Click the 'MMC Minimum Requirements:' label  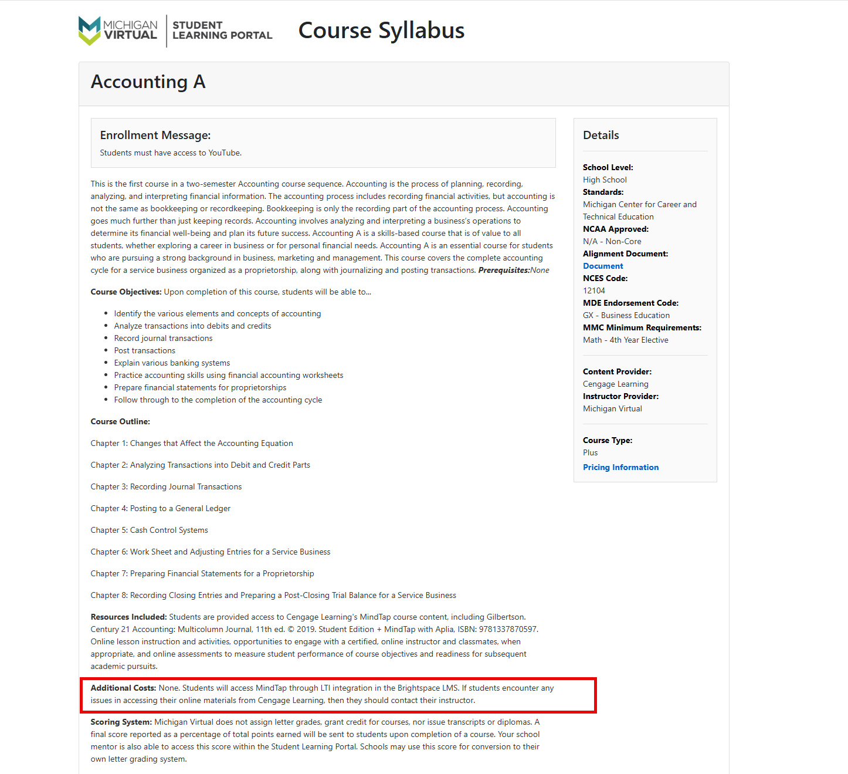[x=642, y=327]
